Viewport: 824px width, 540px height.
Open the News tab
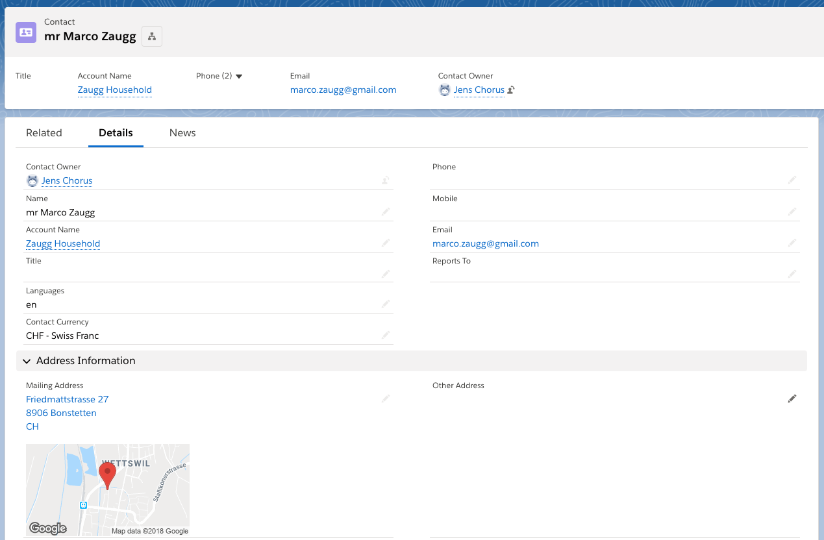pos(182,132)
